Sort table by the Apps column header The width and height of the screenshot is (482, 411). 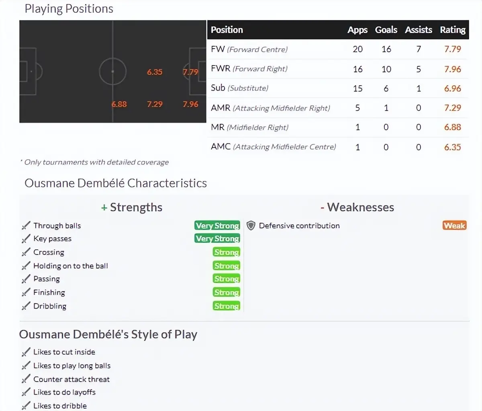pos(357,30)
